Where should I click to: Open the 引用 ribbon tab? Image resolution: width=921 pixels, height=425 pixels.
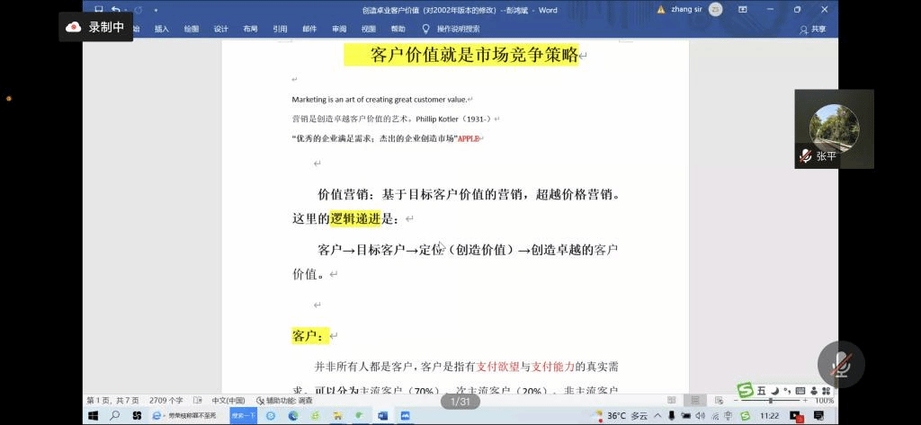280,29
